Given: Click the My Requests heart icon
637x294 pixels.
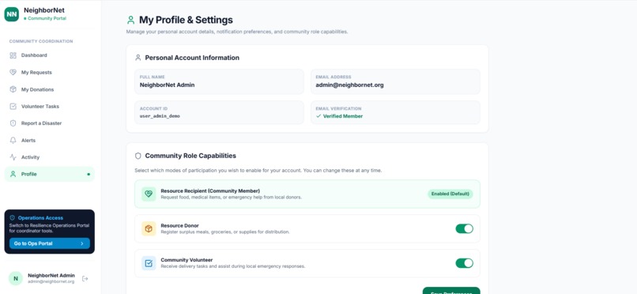Looking at the screenshot, I should click(13, 72).
